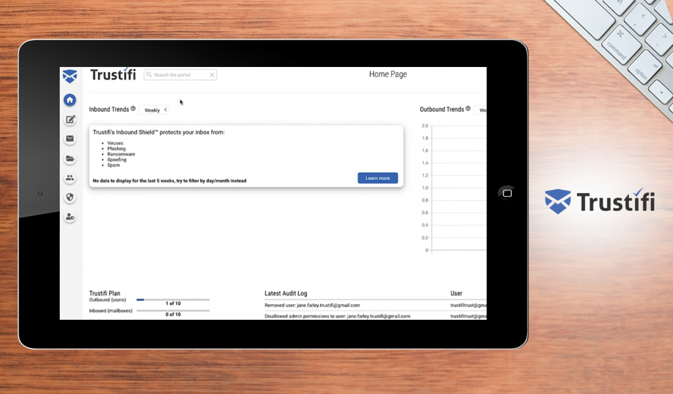673x394 pixels.
Task: Tap the tablet home button
Action: point(507,193)
